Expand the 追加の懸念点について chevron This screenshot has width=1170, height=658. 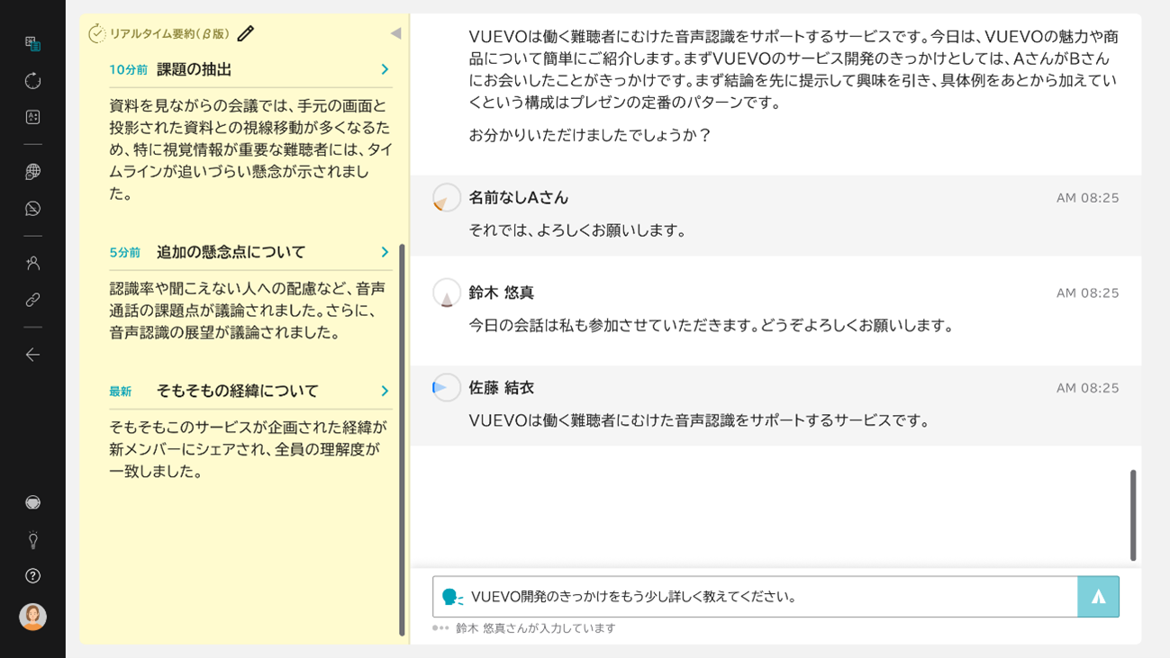[385, 252]
